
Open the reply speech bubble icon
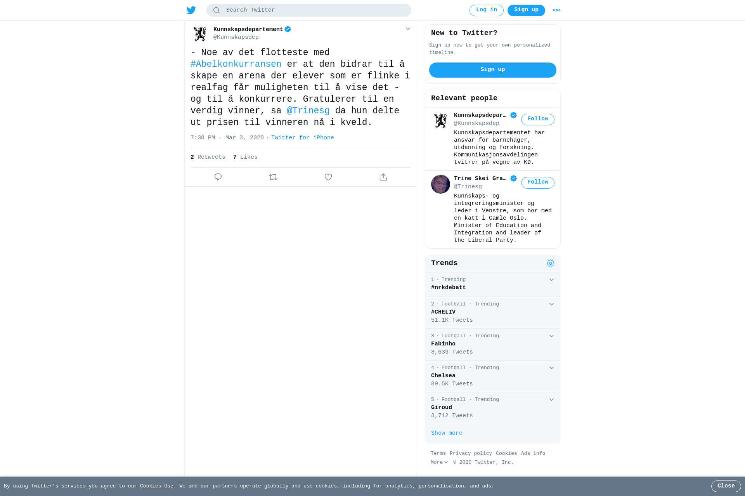click(x=218, y=177)
